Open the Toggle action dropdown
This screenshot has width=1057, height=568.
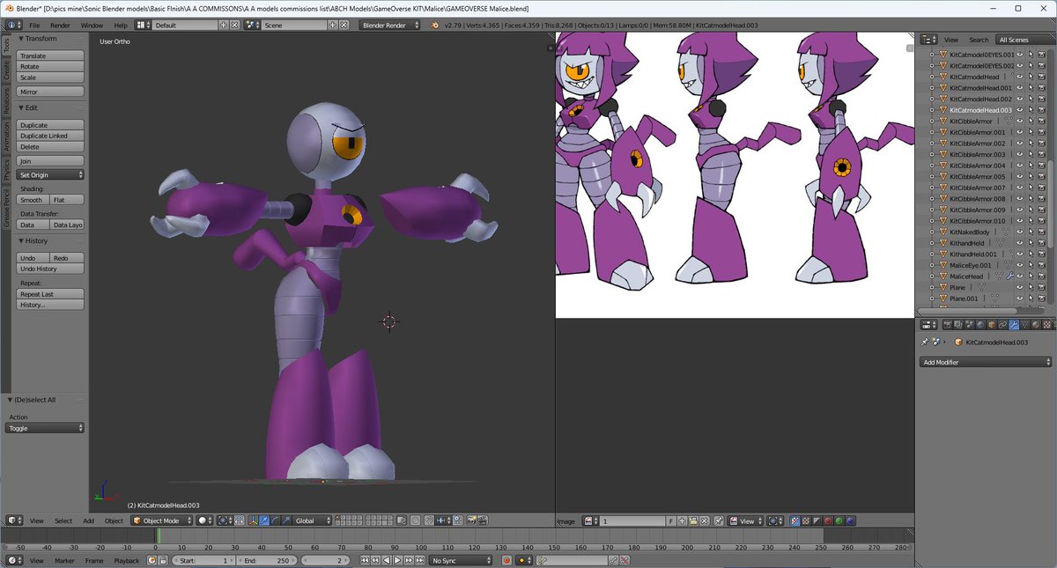click(x=45, y=428)
